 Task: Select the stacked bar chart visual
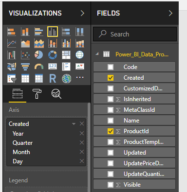point(12,32)
